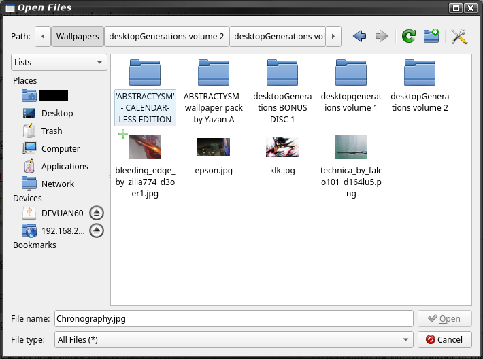Screen dimensions: 483x359
Task: Unmount the 192.168.2... share
Action: click(97, 231)
